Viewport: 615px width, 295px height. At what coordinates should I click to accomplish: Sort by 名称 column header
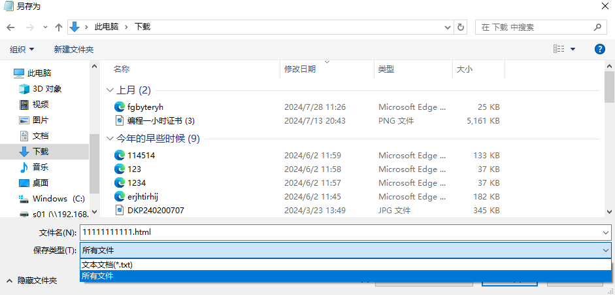click(x=122, y=69)
